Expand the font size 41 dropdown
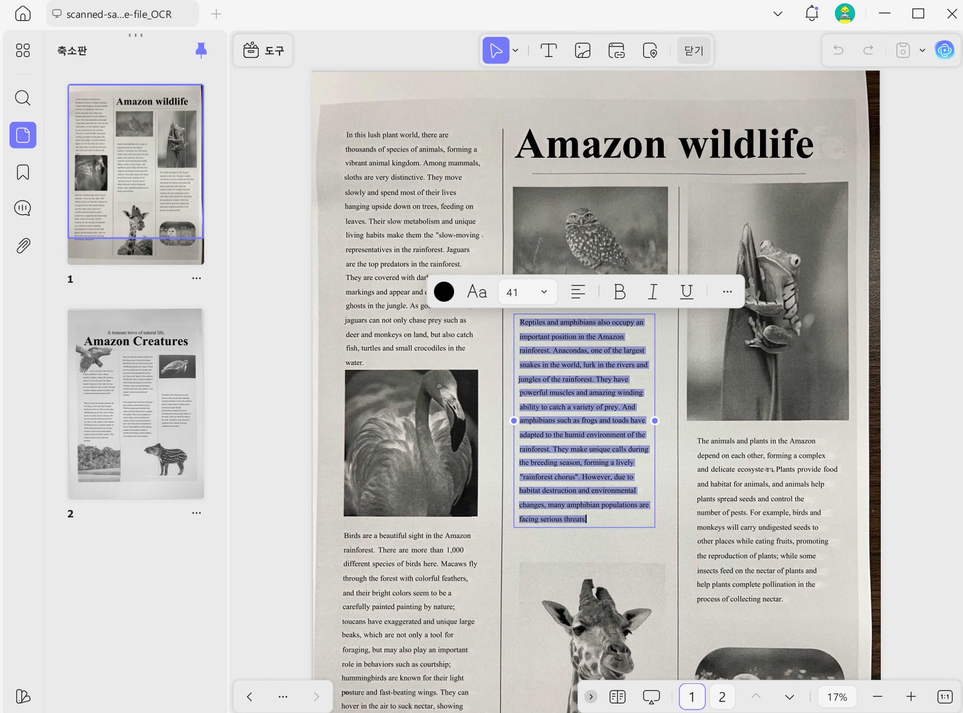 pos(527,292)
